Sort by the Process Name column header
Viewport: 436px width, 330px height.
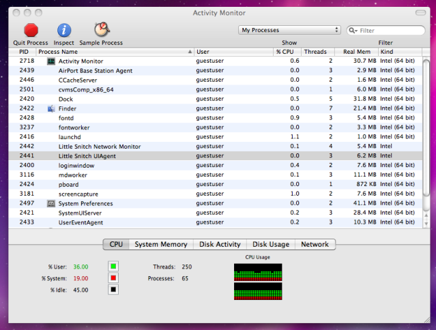coord(115,52)
